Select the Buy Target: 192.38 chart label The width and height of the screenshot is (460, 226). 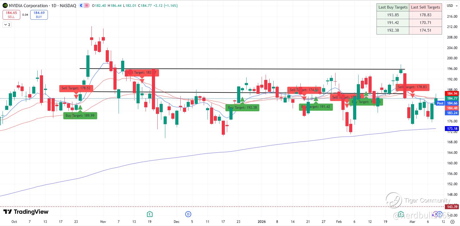coord(243,108)
